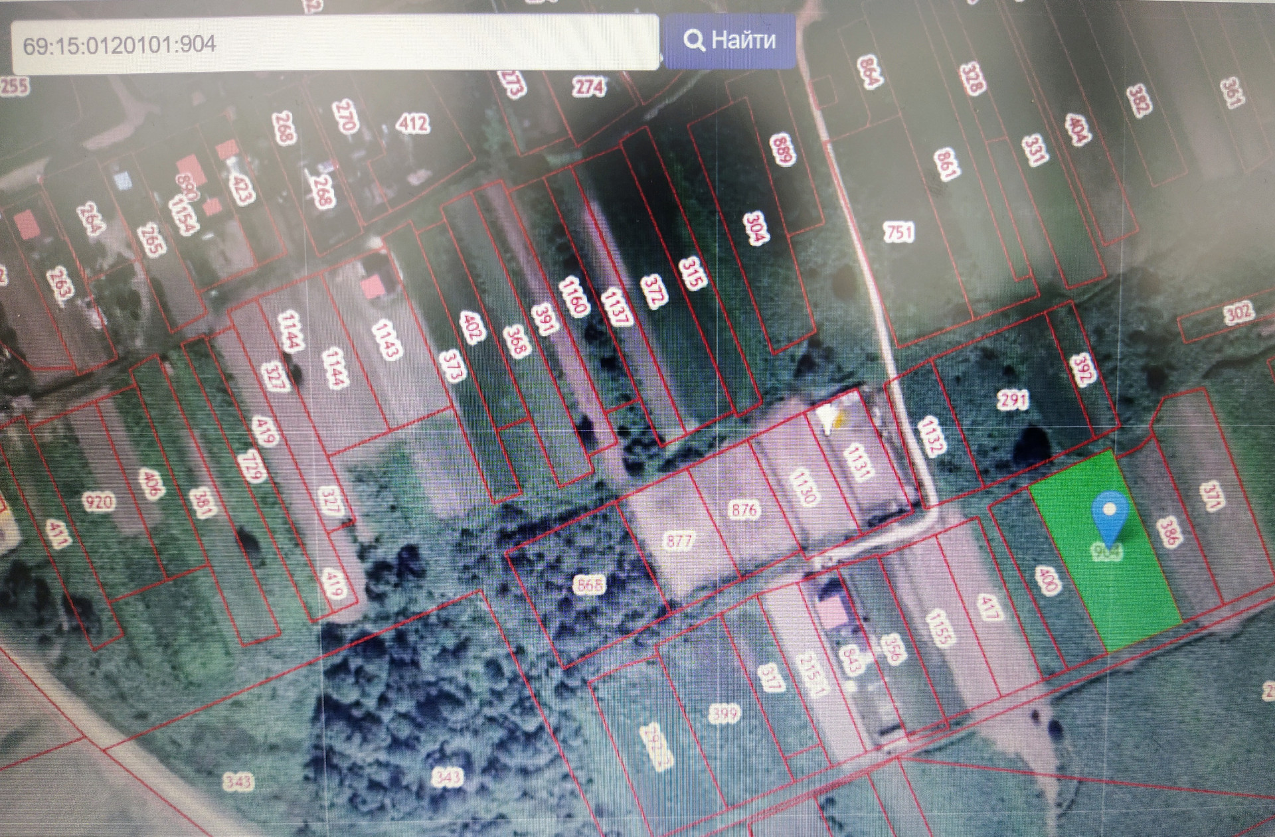Click parcel label 1143

(x=386, y=340)
